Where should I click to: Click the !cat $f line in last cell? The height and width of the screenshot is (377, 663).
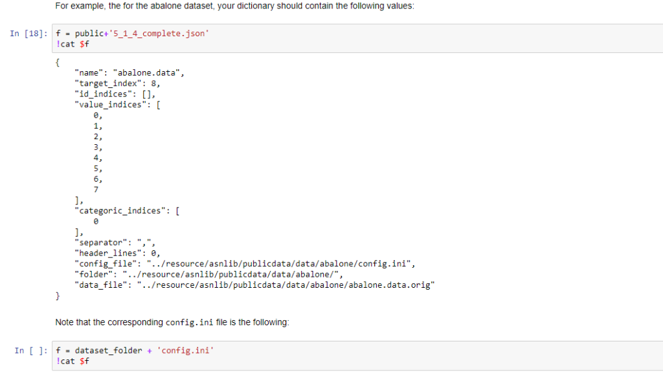[x=73, y=361]
